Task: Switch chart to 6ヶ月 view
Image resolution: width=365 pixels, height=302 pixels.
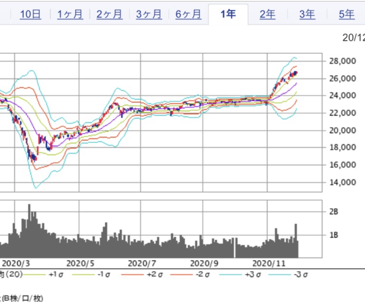Action: pyautogui.click(x=188, y=14)
